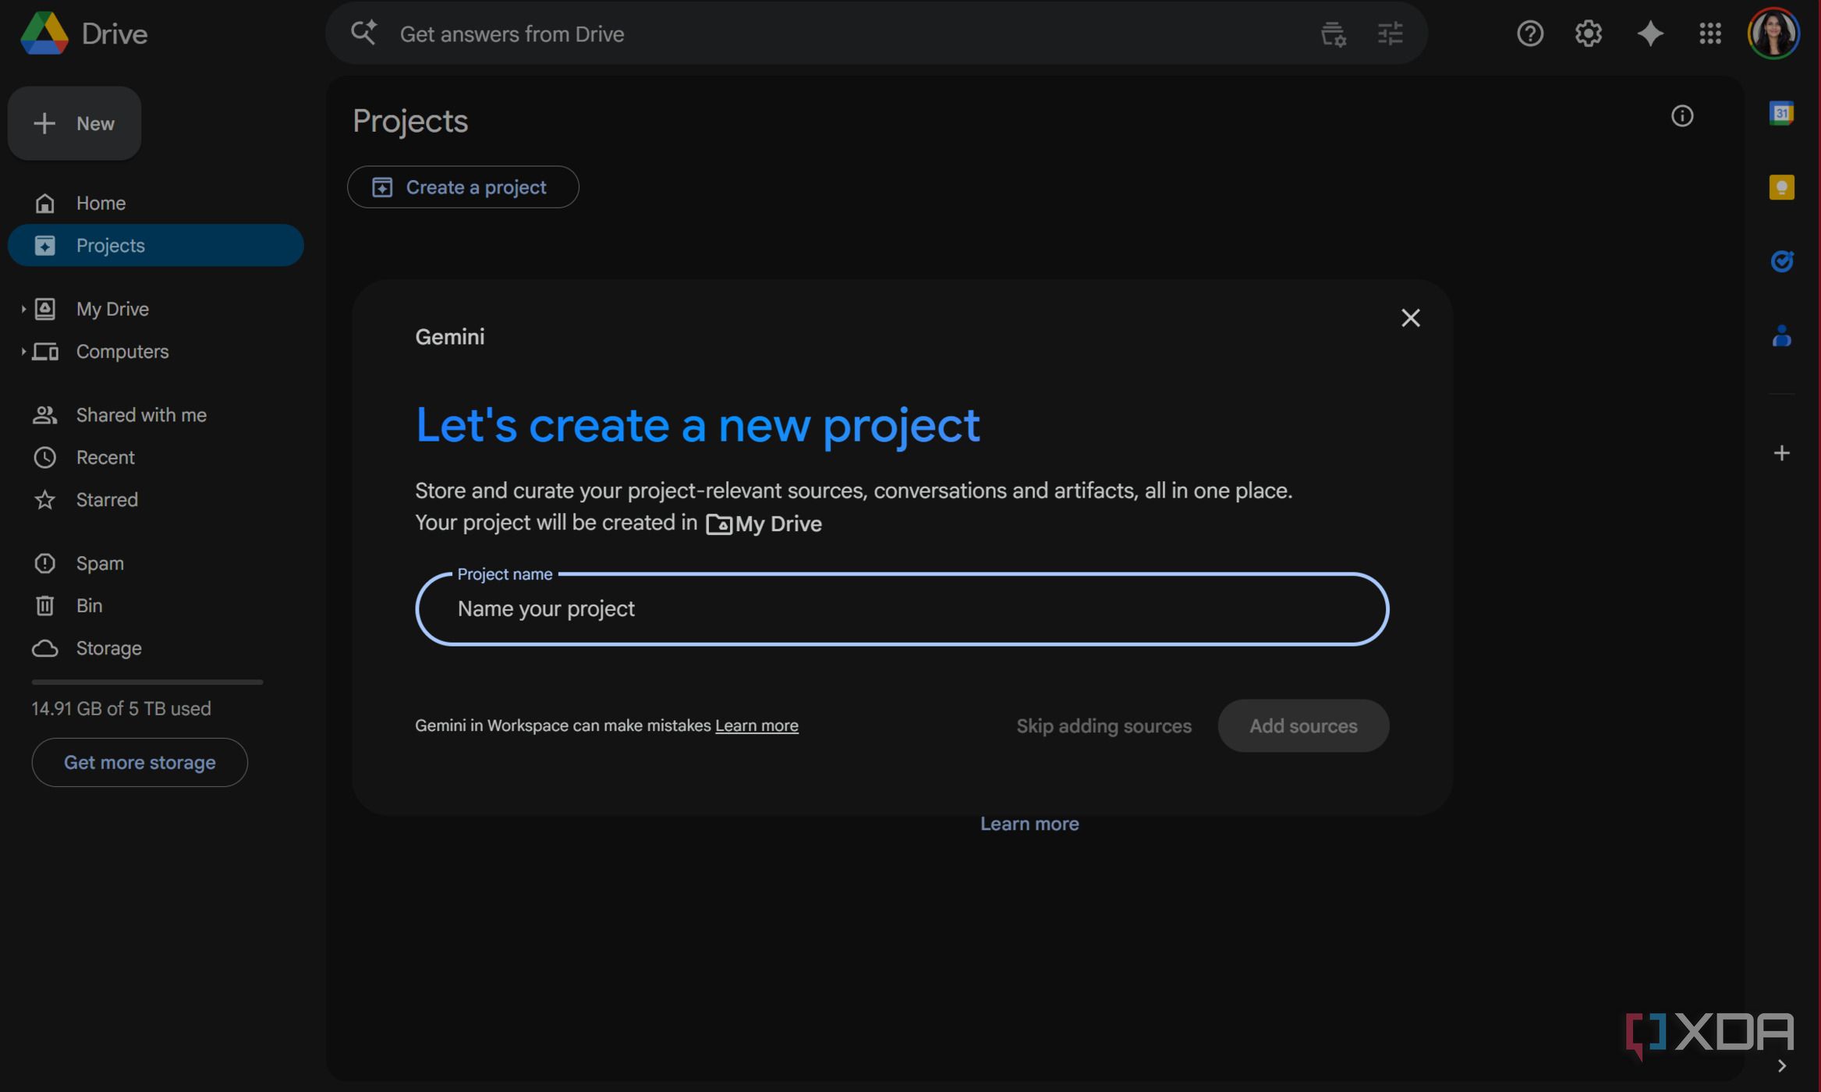
Task: Open the Settings gear icon
Action: tap(1588, 34)
